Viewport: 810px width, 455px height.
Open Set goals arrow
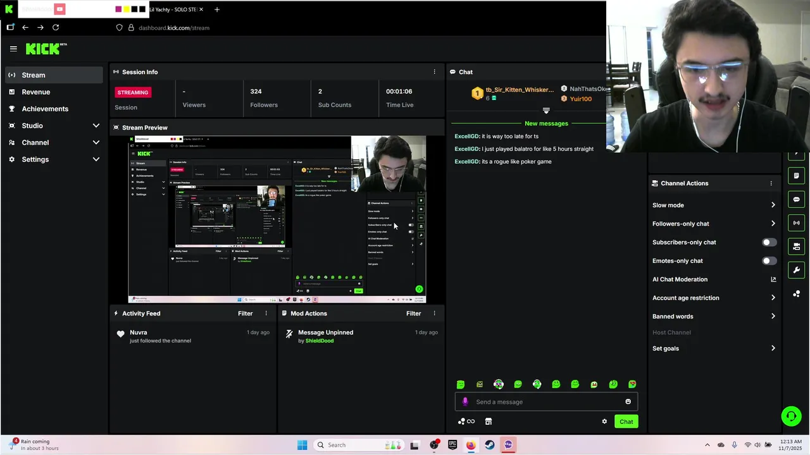[773, 348]
